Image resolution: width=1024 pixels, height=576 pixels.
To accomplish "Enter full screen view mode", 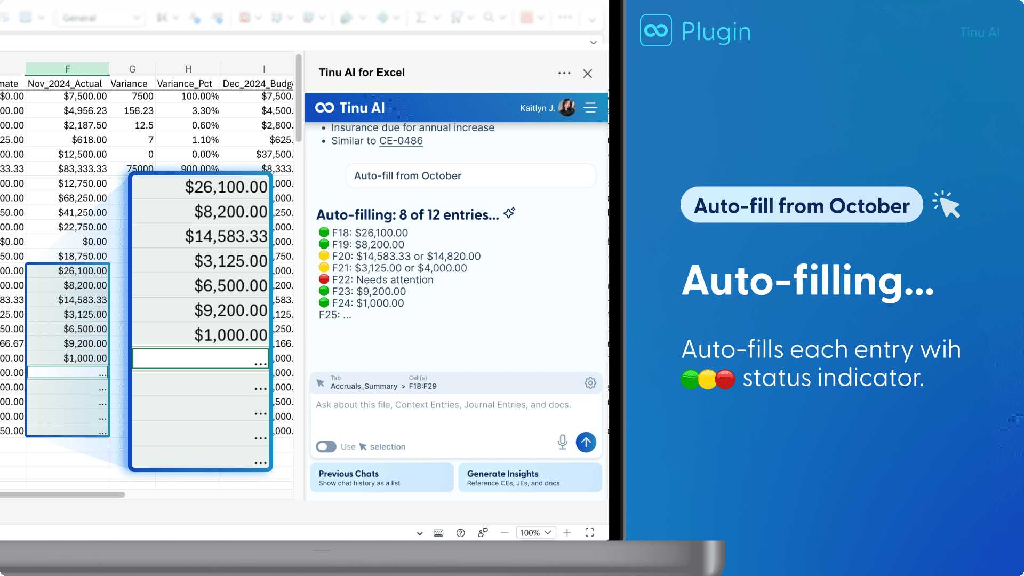I will (589, 533).
